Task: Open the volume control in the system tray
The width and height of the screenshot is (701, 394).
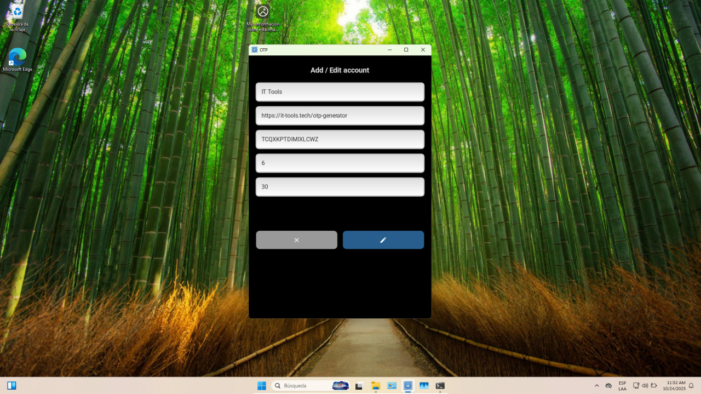Action: [645, 385]
